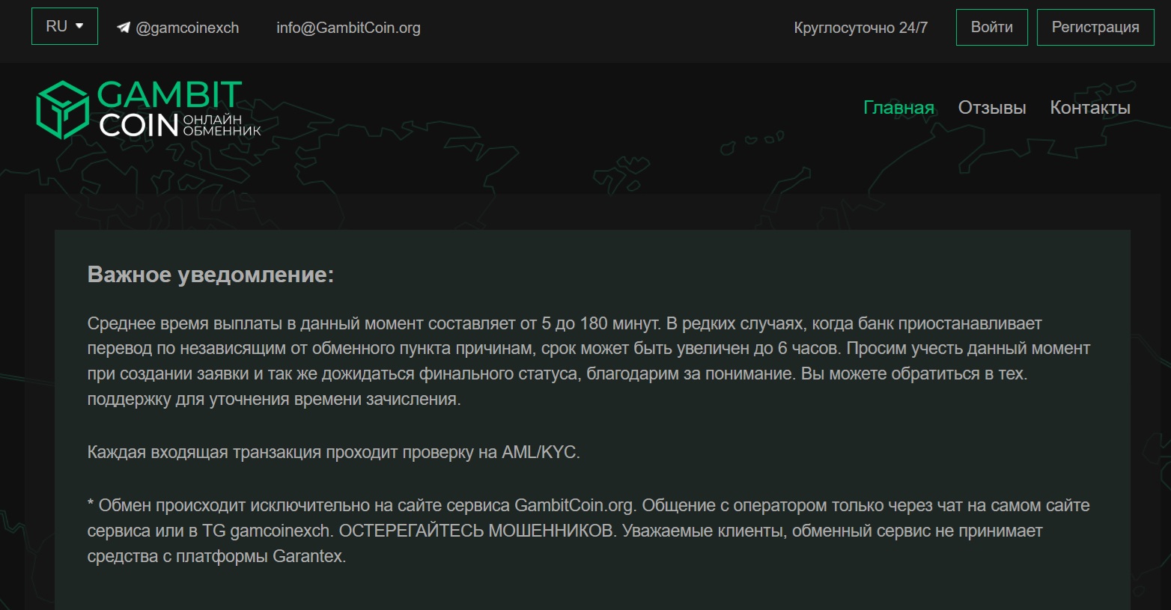Click the word Garantex in the notice
This screenshot has height=610, width=1171.
coord(307,556)
